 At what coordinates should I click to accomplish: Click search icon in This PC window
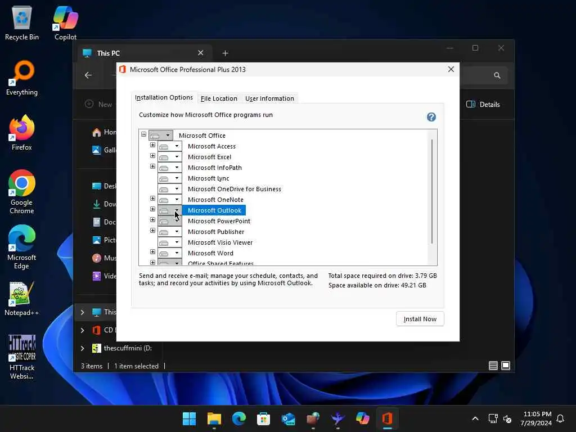[x=497, y=75]
